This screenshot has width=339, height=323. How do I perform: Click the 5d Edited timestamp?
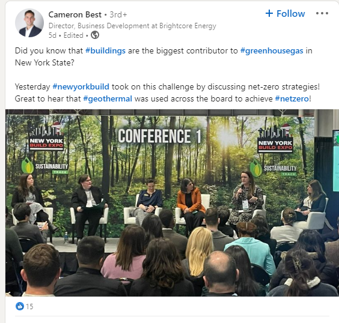coord(66,35)
